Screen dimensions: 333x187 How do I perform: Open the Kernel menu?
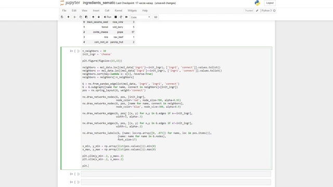pyautogui.click(x=119, y=10)
